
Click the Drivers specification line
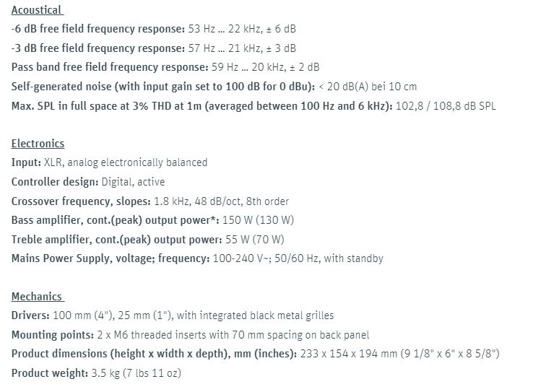pos(173,315)
